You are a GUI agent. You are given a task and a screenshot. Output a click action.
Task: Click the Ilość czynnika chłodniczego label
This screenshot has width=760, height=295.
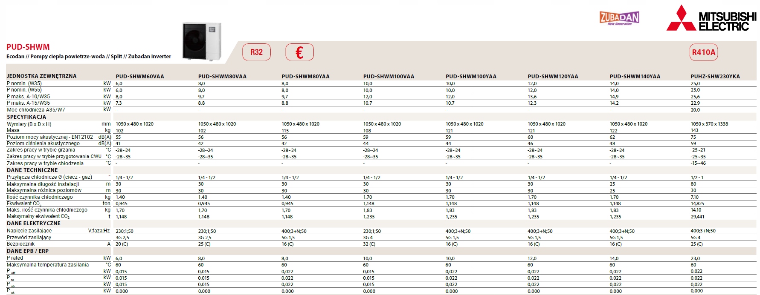(40, 197)
